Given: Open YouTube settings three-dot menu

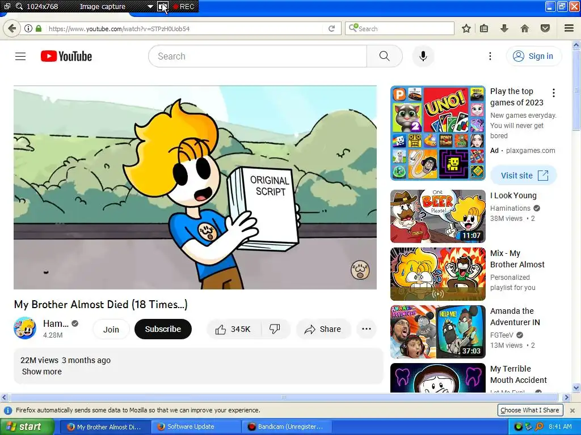Looking at the screenshot, I should [x=490, y=56].
